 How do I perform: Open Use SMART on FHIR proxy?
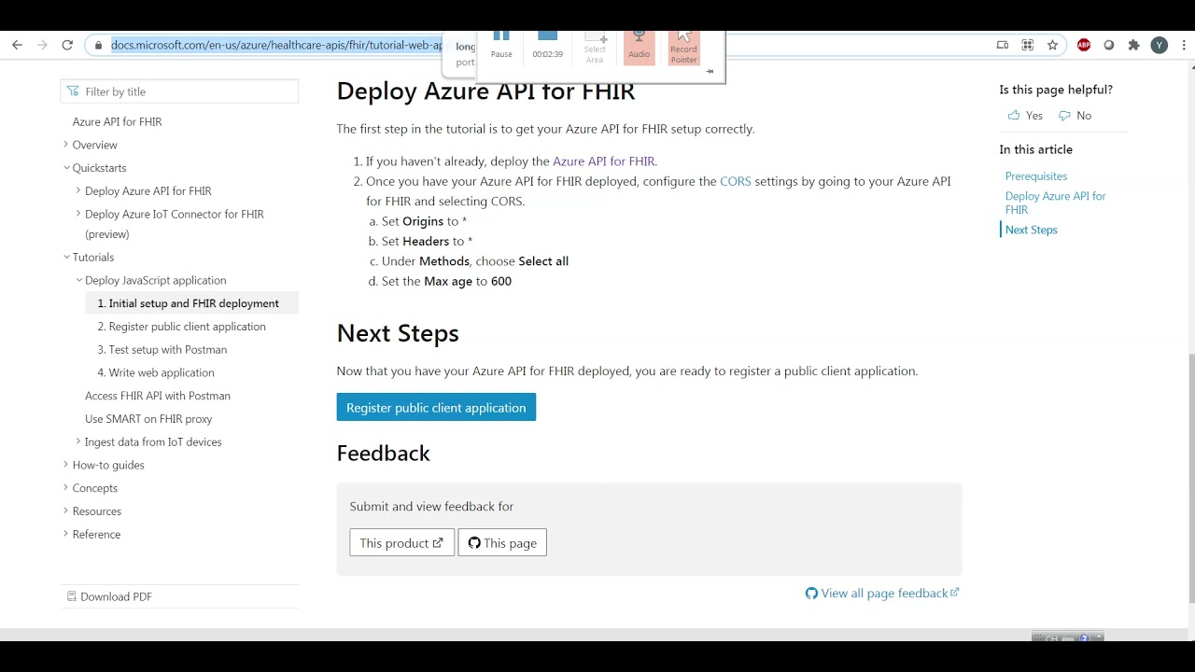point(148,419)
